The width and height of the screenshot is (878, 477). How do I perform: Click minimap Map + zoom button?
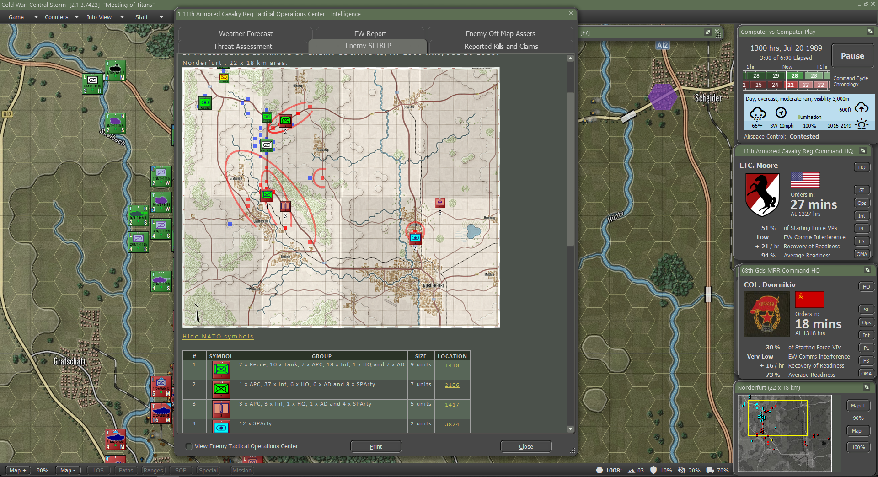[x=858, y=406]
